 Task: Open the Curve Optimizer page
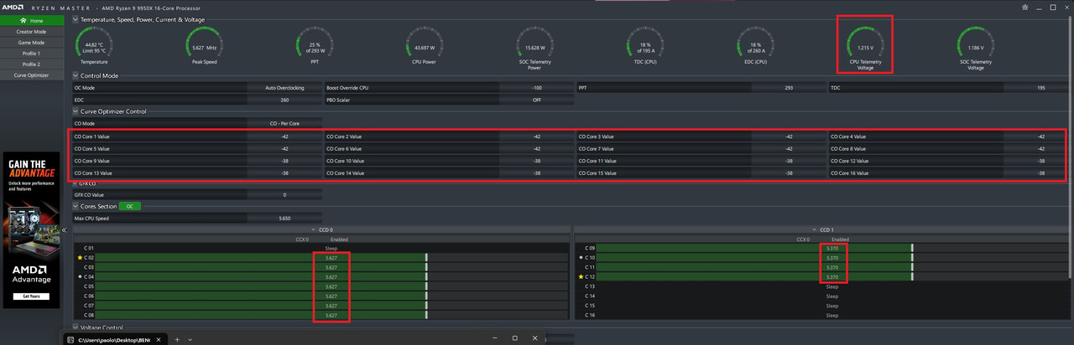(32, 75)
